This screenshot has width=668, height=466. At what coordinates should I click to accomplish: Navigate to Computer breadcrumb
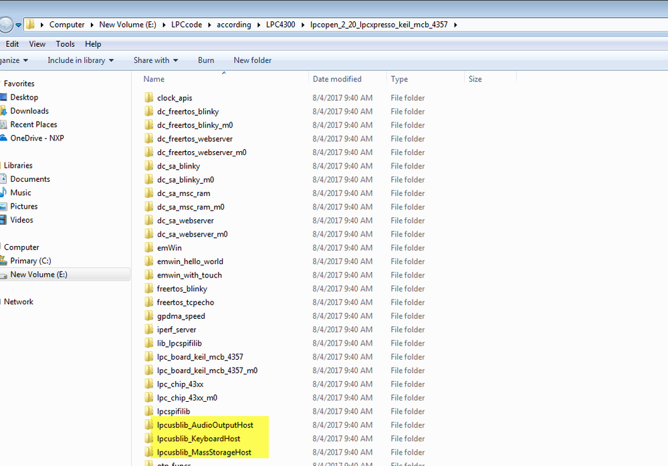(x=67, y=25)
